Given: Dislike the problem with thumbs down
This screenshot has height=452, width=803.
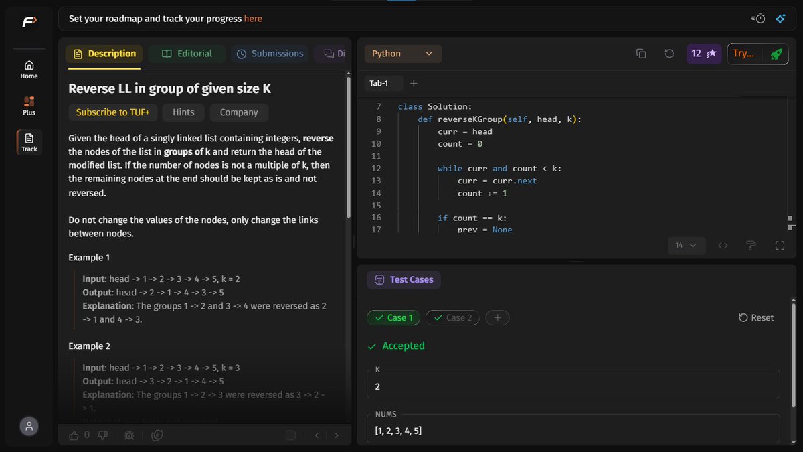Looking at the screenshot, I should click(102, 435).
